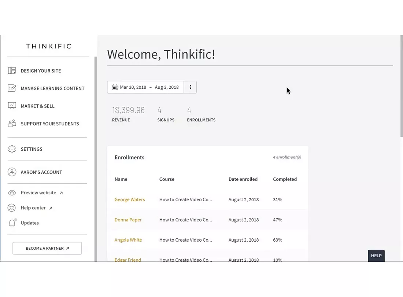Image resolution: width=403 pixels, height=297 pixels.
Task: Click the Name column header
Action: pos(121,179)
